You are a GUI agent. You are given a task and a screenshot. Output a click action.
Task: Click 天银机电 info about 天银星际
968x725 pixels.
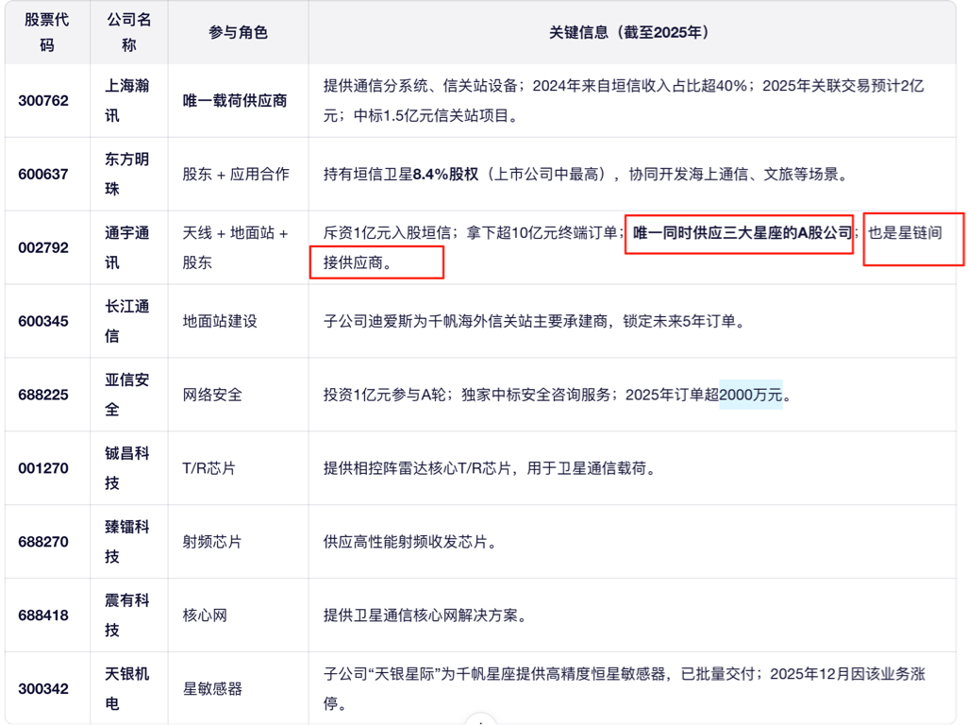click(x=625, y=688)
